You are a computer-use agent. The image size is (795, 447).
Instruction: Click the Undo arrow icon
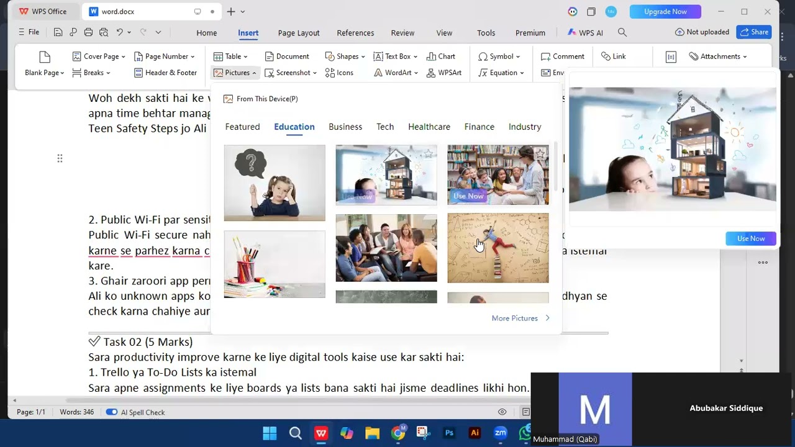pos(119,32)
